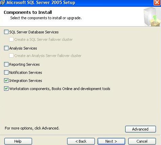The image size is (161, 145).
Task: Check the Analysis Services option
Action: (6, 48)
